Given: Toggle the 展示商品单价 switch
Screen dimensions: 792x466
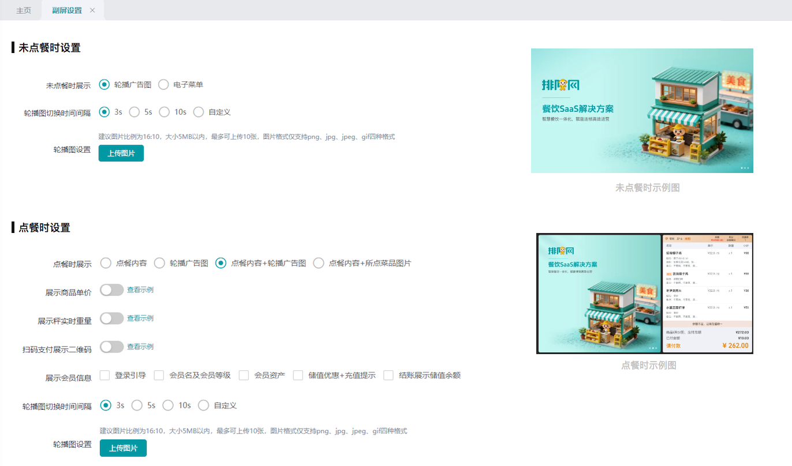Looking at the screenshot, I should (112, 290).
